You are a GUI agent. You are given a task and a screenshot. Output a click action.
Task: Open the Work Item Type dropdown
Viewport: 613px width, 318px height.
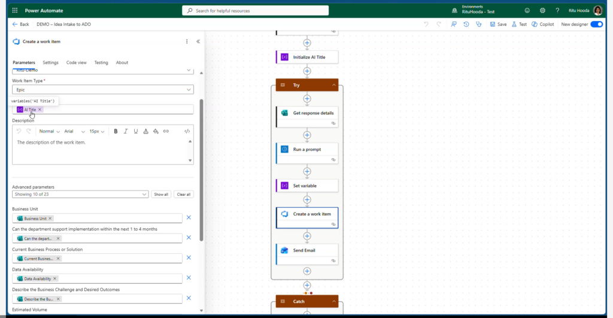click(x=102, y=89)
